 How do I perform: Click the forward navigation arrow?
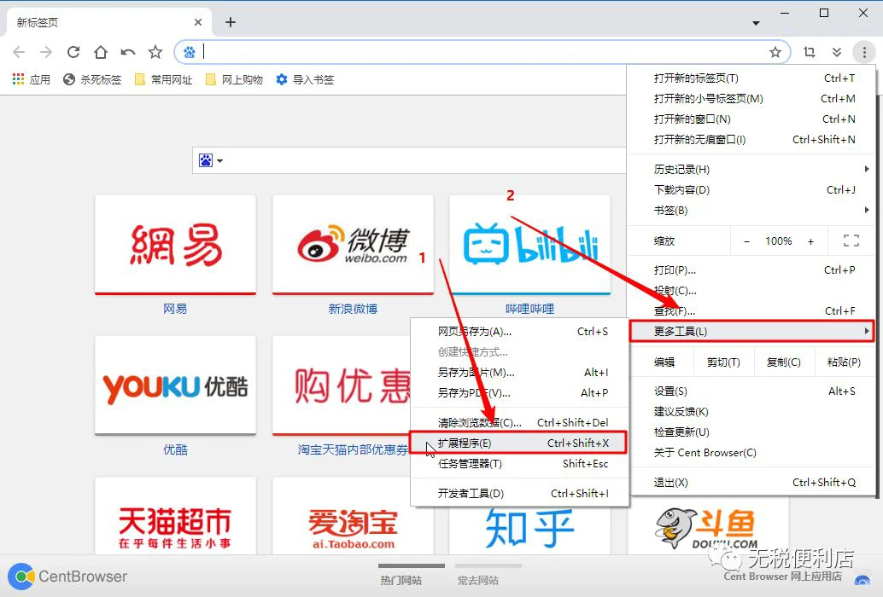click(x=45, y=52)
